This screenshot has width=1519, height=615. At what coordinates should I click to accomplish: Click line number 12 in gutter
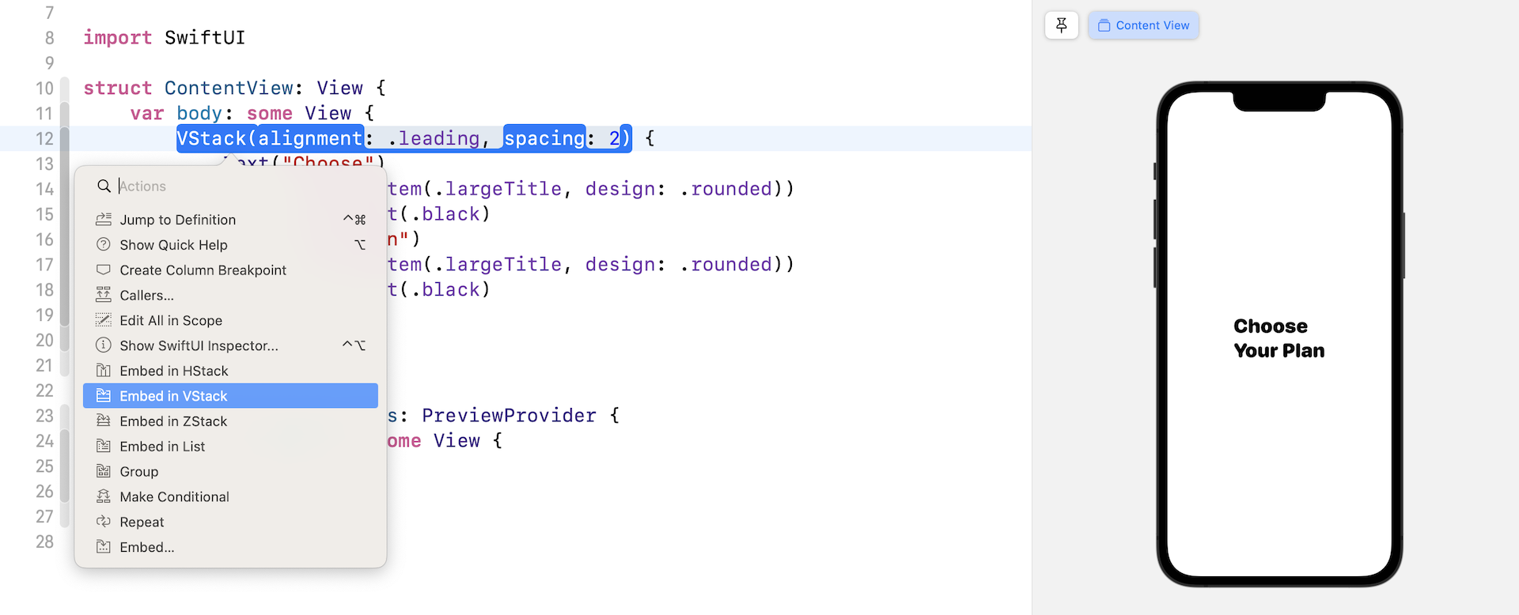44,138
